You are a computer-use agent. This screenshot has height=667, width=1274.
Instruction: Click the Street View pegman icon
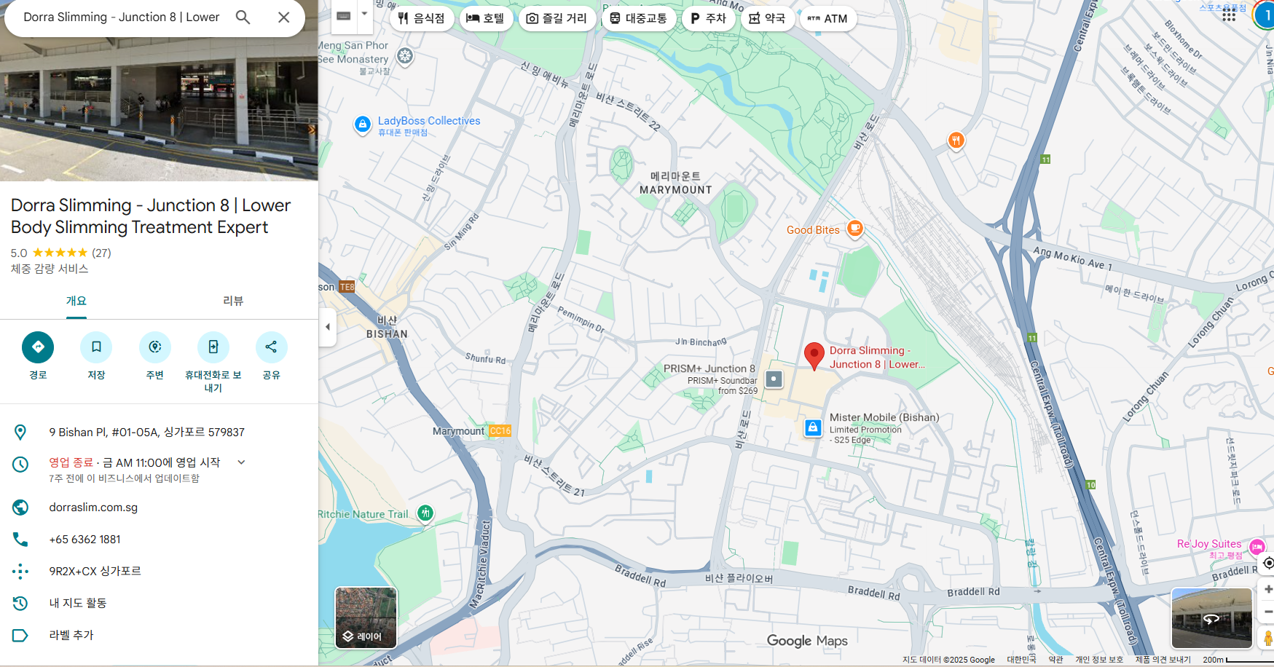tap(1267, 638)
